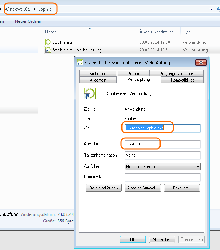Image resolution: width=220 pixels, height=250 pixels.
Task: Click Neuer Ordner in the Explorer toolbar
Action: pos(28,21)
